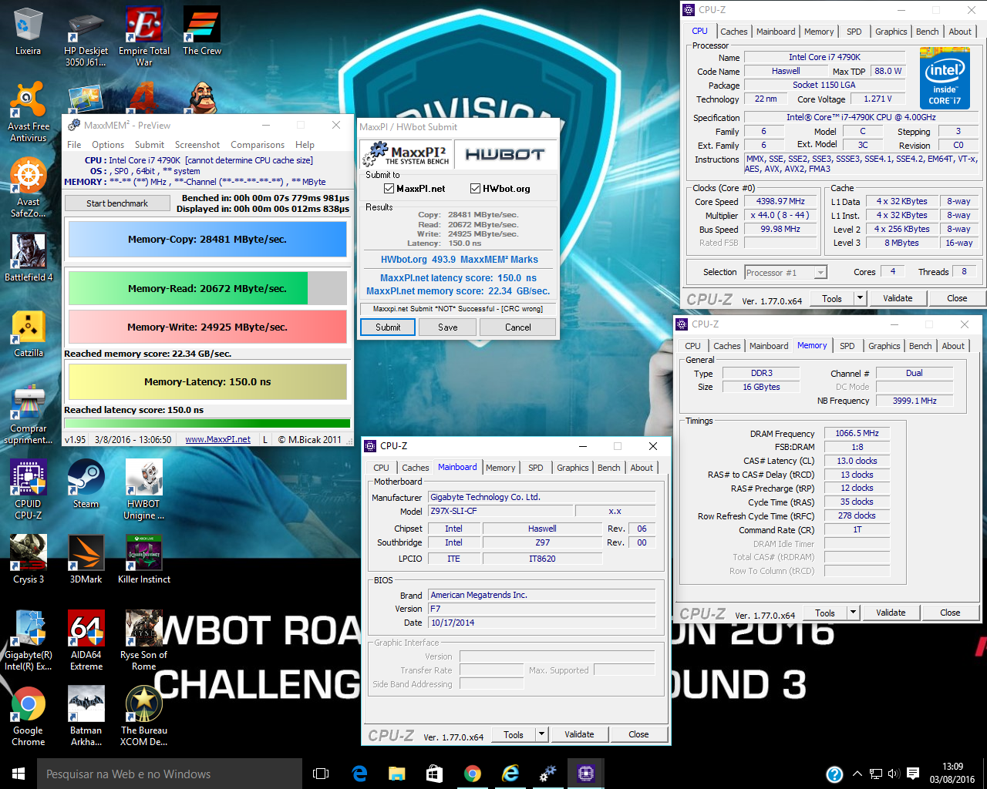Image resolution: width=987 pixels, height=789 pixels.
Task: Launch Steam desktop icon
Action: pos(86,484)
